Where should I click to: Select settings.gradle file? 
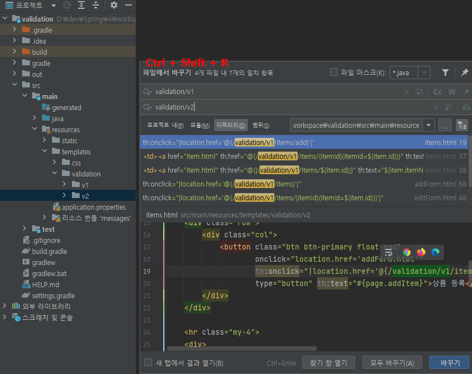pyautogui.click(x=49, y=295)
